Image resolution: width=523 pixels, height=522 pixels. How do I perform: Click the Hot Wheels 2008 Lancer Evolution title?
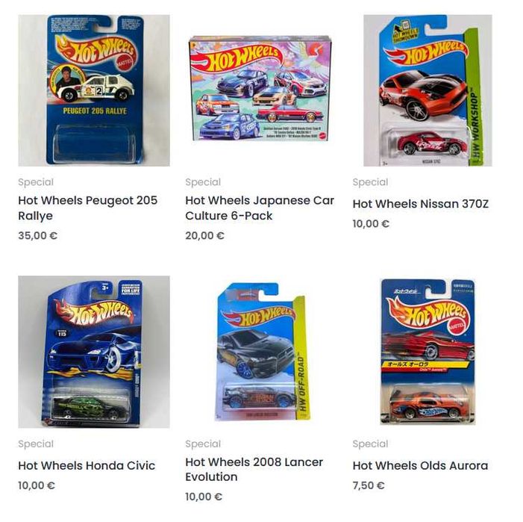(254, 469)
